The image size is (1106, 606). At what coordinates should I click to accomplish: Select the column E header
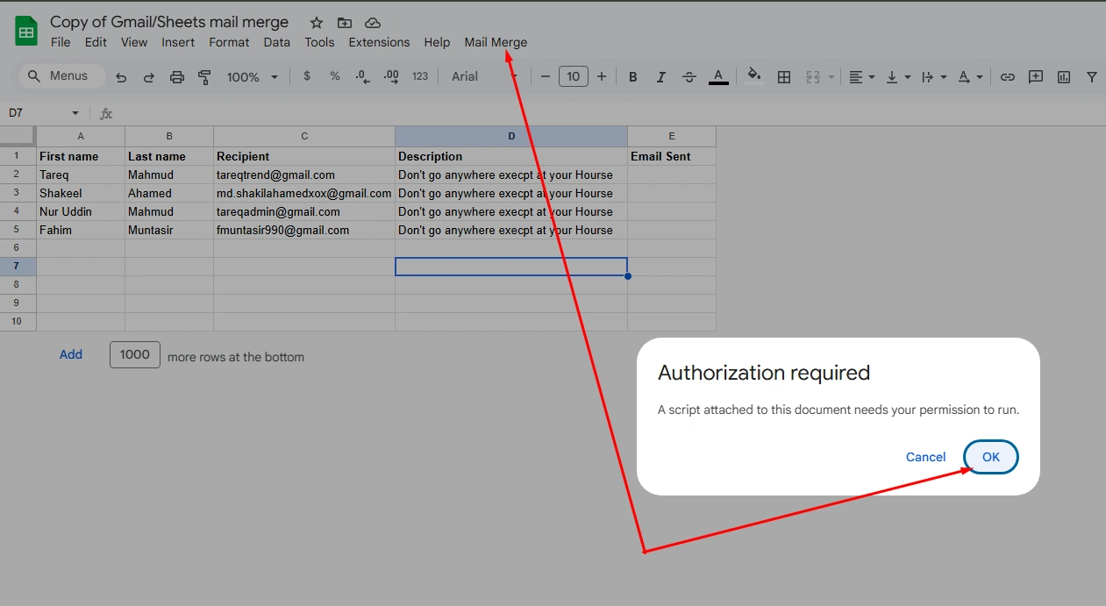(x=672, y=136)
